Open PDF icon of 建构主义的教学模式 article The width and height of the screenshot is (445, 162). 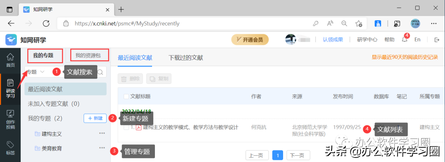pos(138,127)
